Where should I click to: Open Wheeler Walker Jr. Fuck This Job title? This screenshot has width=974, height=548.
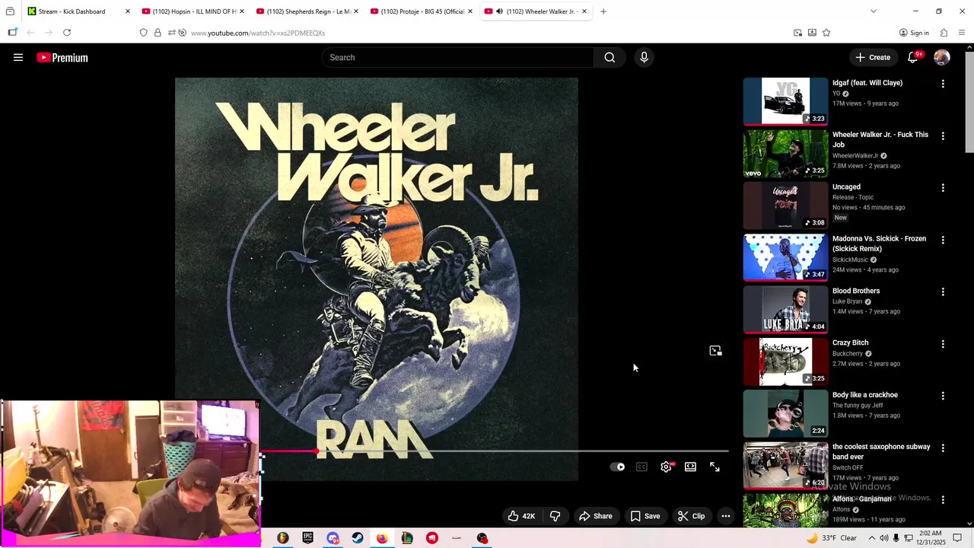[x=880, y=139]
